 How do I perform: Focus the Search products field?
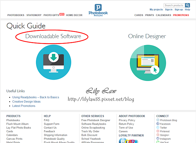pos(174,5)
